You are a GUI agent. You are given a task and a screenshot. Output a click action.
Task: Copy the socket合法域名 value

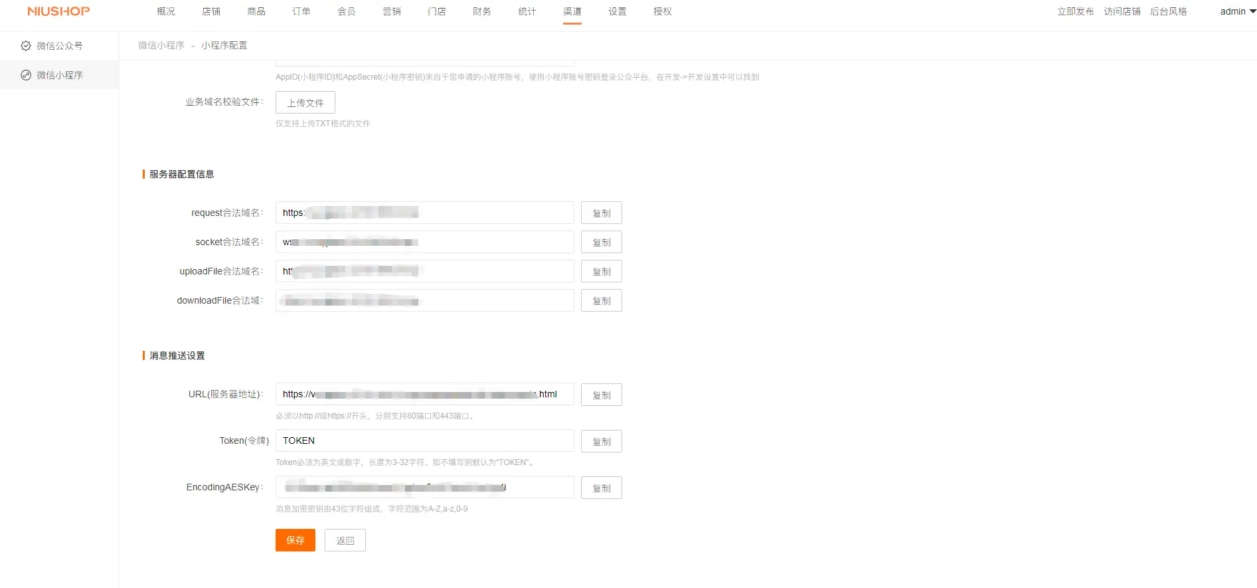pyautogui.click(x=601, y=243)
